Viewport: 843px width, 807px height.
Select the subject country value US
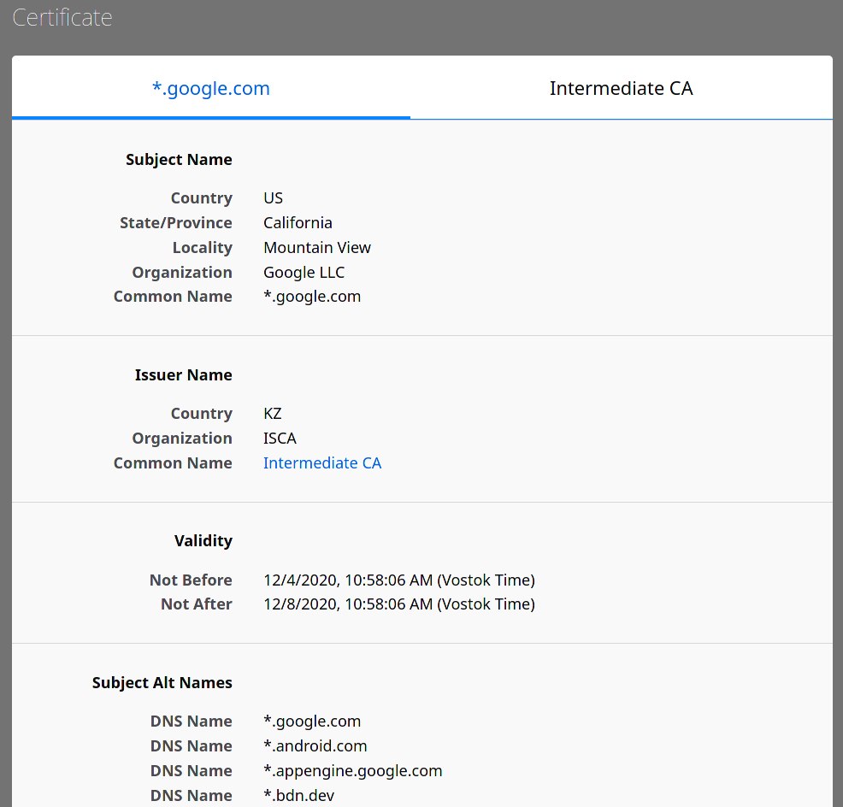pos(273,197)
